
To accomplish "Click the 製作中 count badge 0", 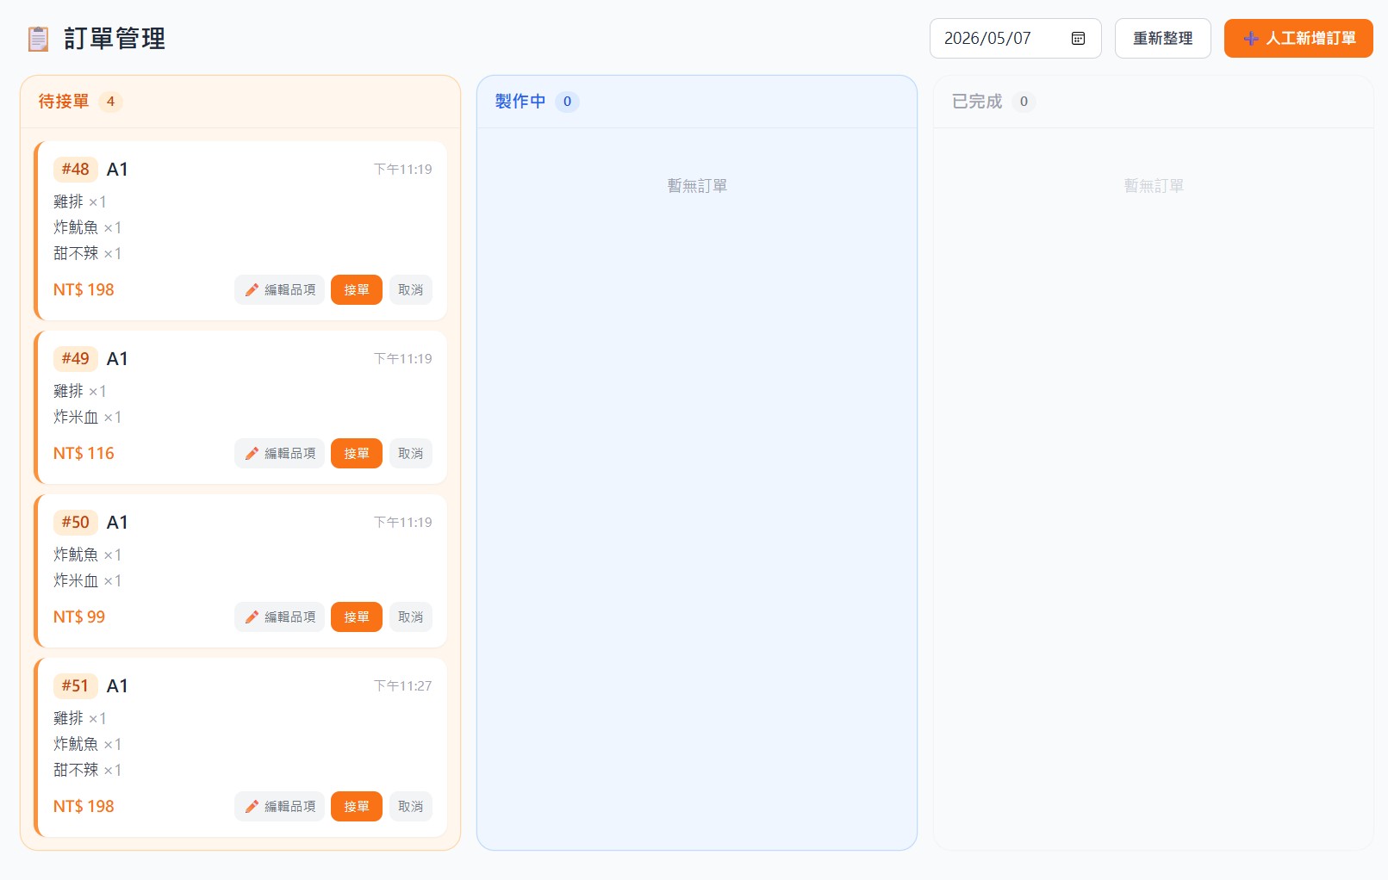I will click(x=567, y=102).
